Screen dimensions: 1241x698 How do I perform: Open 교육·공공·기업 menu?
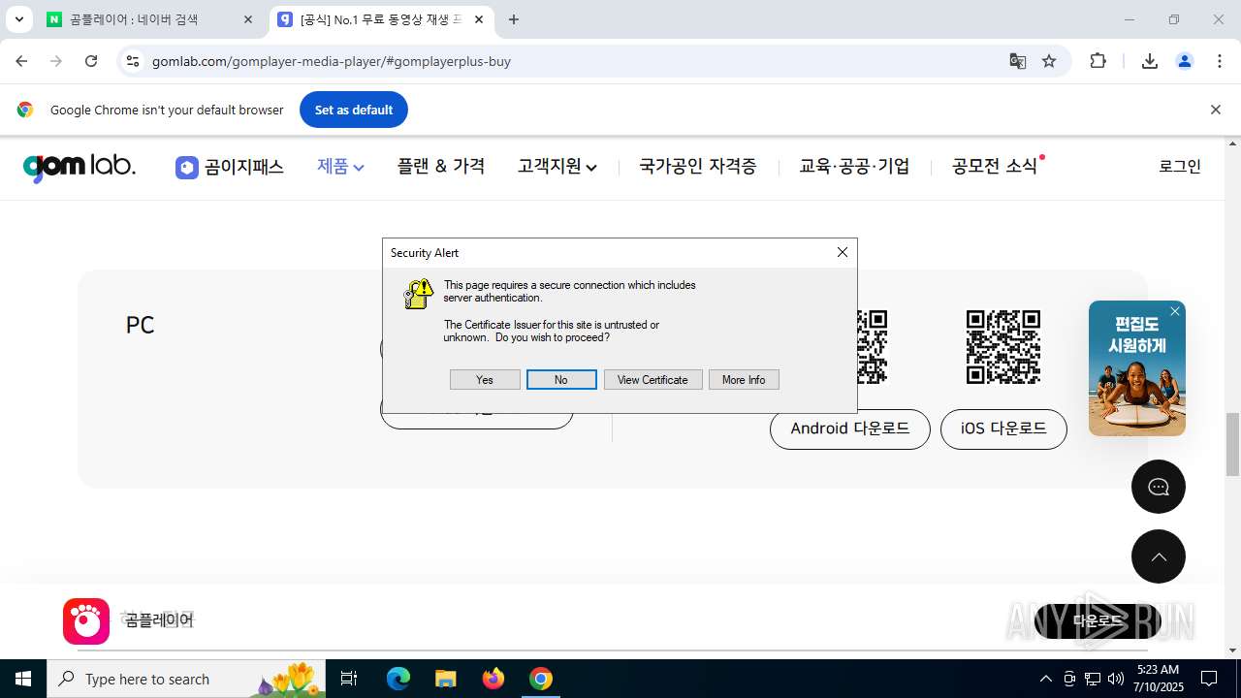[854, 167]
